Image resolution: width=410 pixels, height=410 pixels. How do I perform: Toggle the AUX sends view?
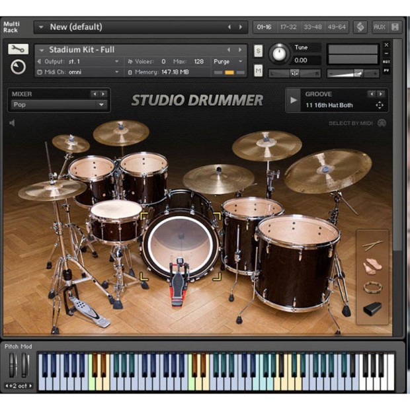pyautogui.click(x=379, y=27)
